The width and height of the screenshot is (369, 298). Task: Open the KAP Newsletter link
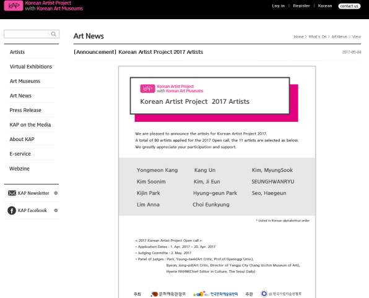click(x=33, y=193)
